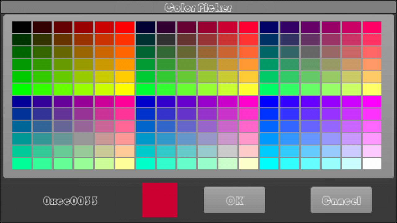397x223 pixels.
Task: Select the pure green swatch on the left
Action: [x=21, y=89]
